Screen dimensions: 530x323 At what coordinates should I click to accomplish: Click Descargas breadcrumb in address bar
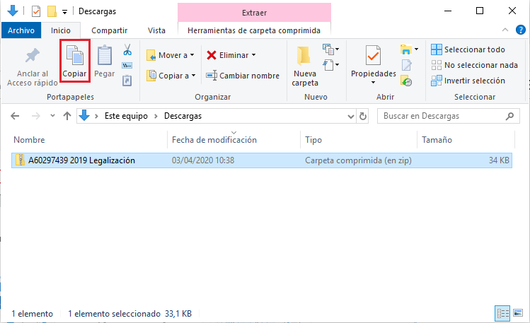click(183, 116)
